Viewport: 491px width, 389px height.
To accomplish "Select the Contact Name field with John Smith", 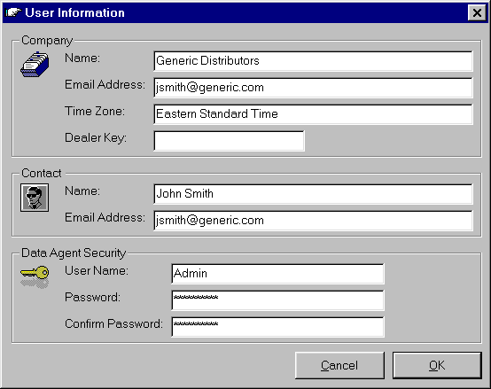I will click(x=313, y=194).
